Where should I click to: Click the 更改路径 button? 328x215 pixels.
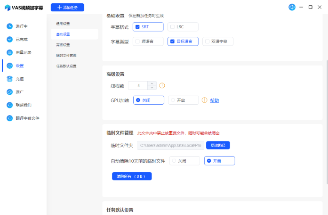pos(218,145)
